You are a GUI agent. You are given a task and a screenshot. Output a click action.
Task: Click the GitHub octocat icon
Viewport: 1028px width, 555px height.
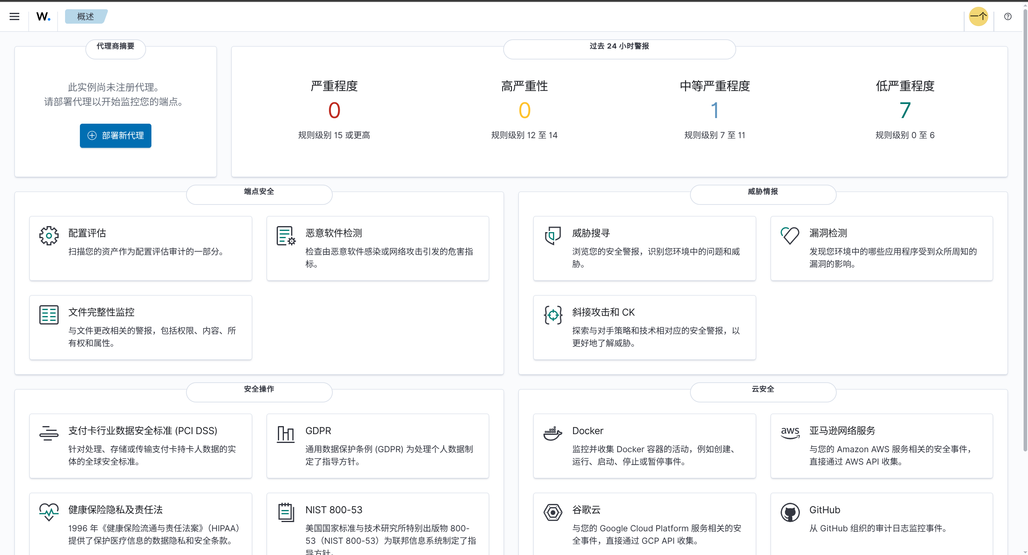pos(790,512)
